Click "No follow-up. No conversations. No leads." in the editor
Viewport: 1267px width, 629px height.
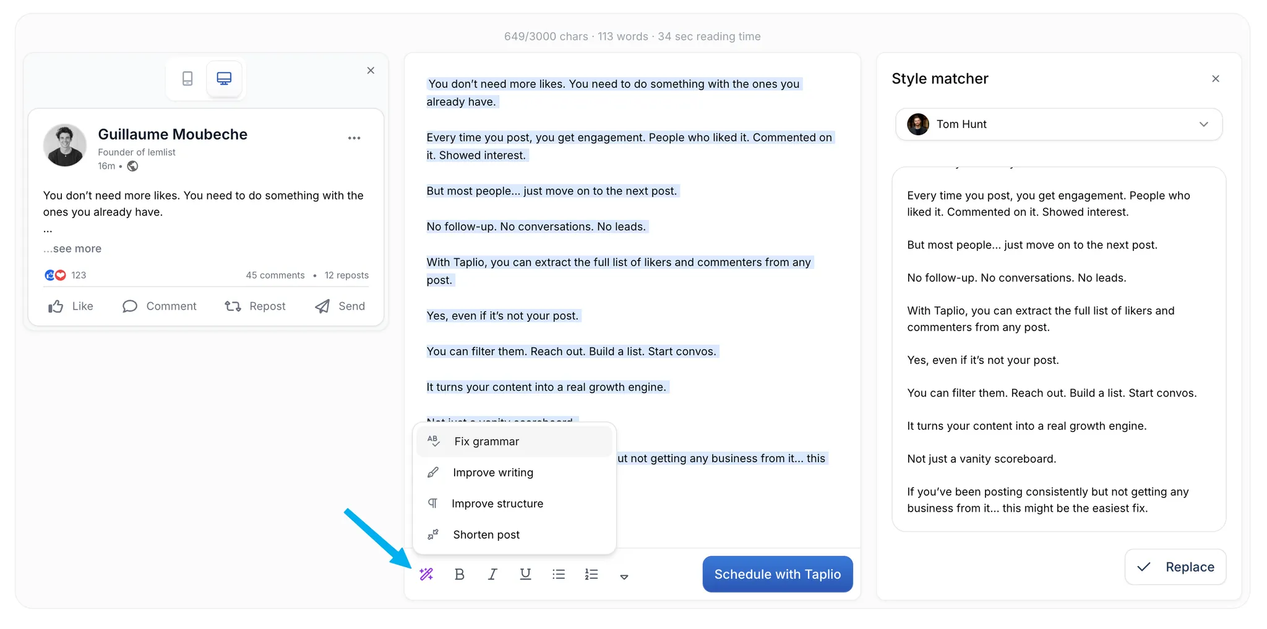coord(536,227)
